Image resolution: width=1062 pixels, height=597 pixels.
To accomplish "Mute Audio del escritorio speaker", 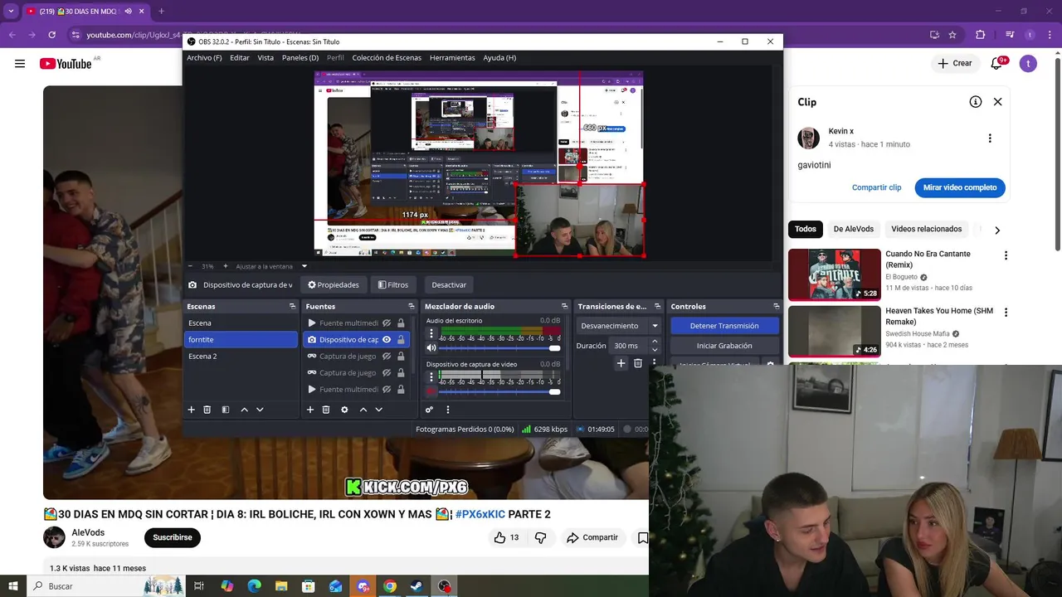I will click(431, 348).
